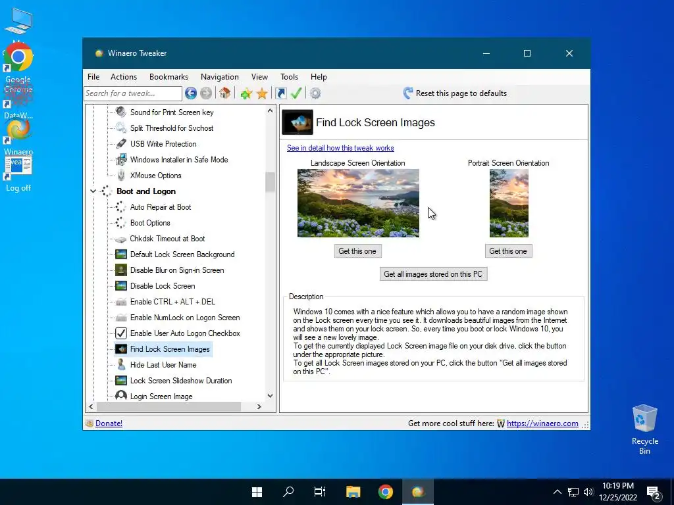The image size is (674, 505).
Task: Open bookmarks with the gold star icon
Action: click(x=262, y=93)
